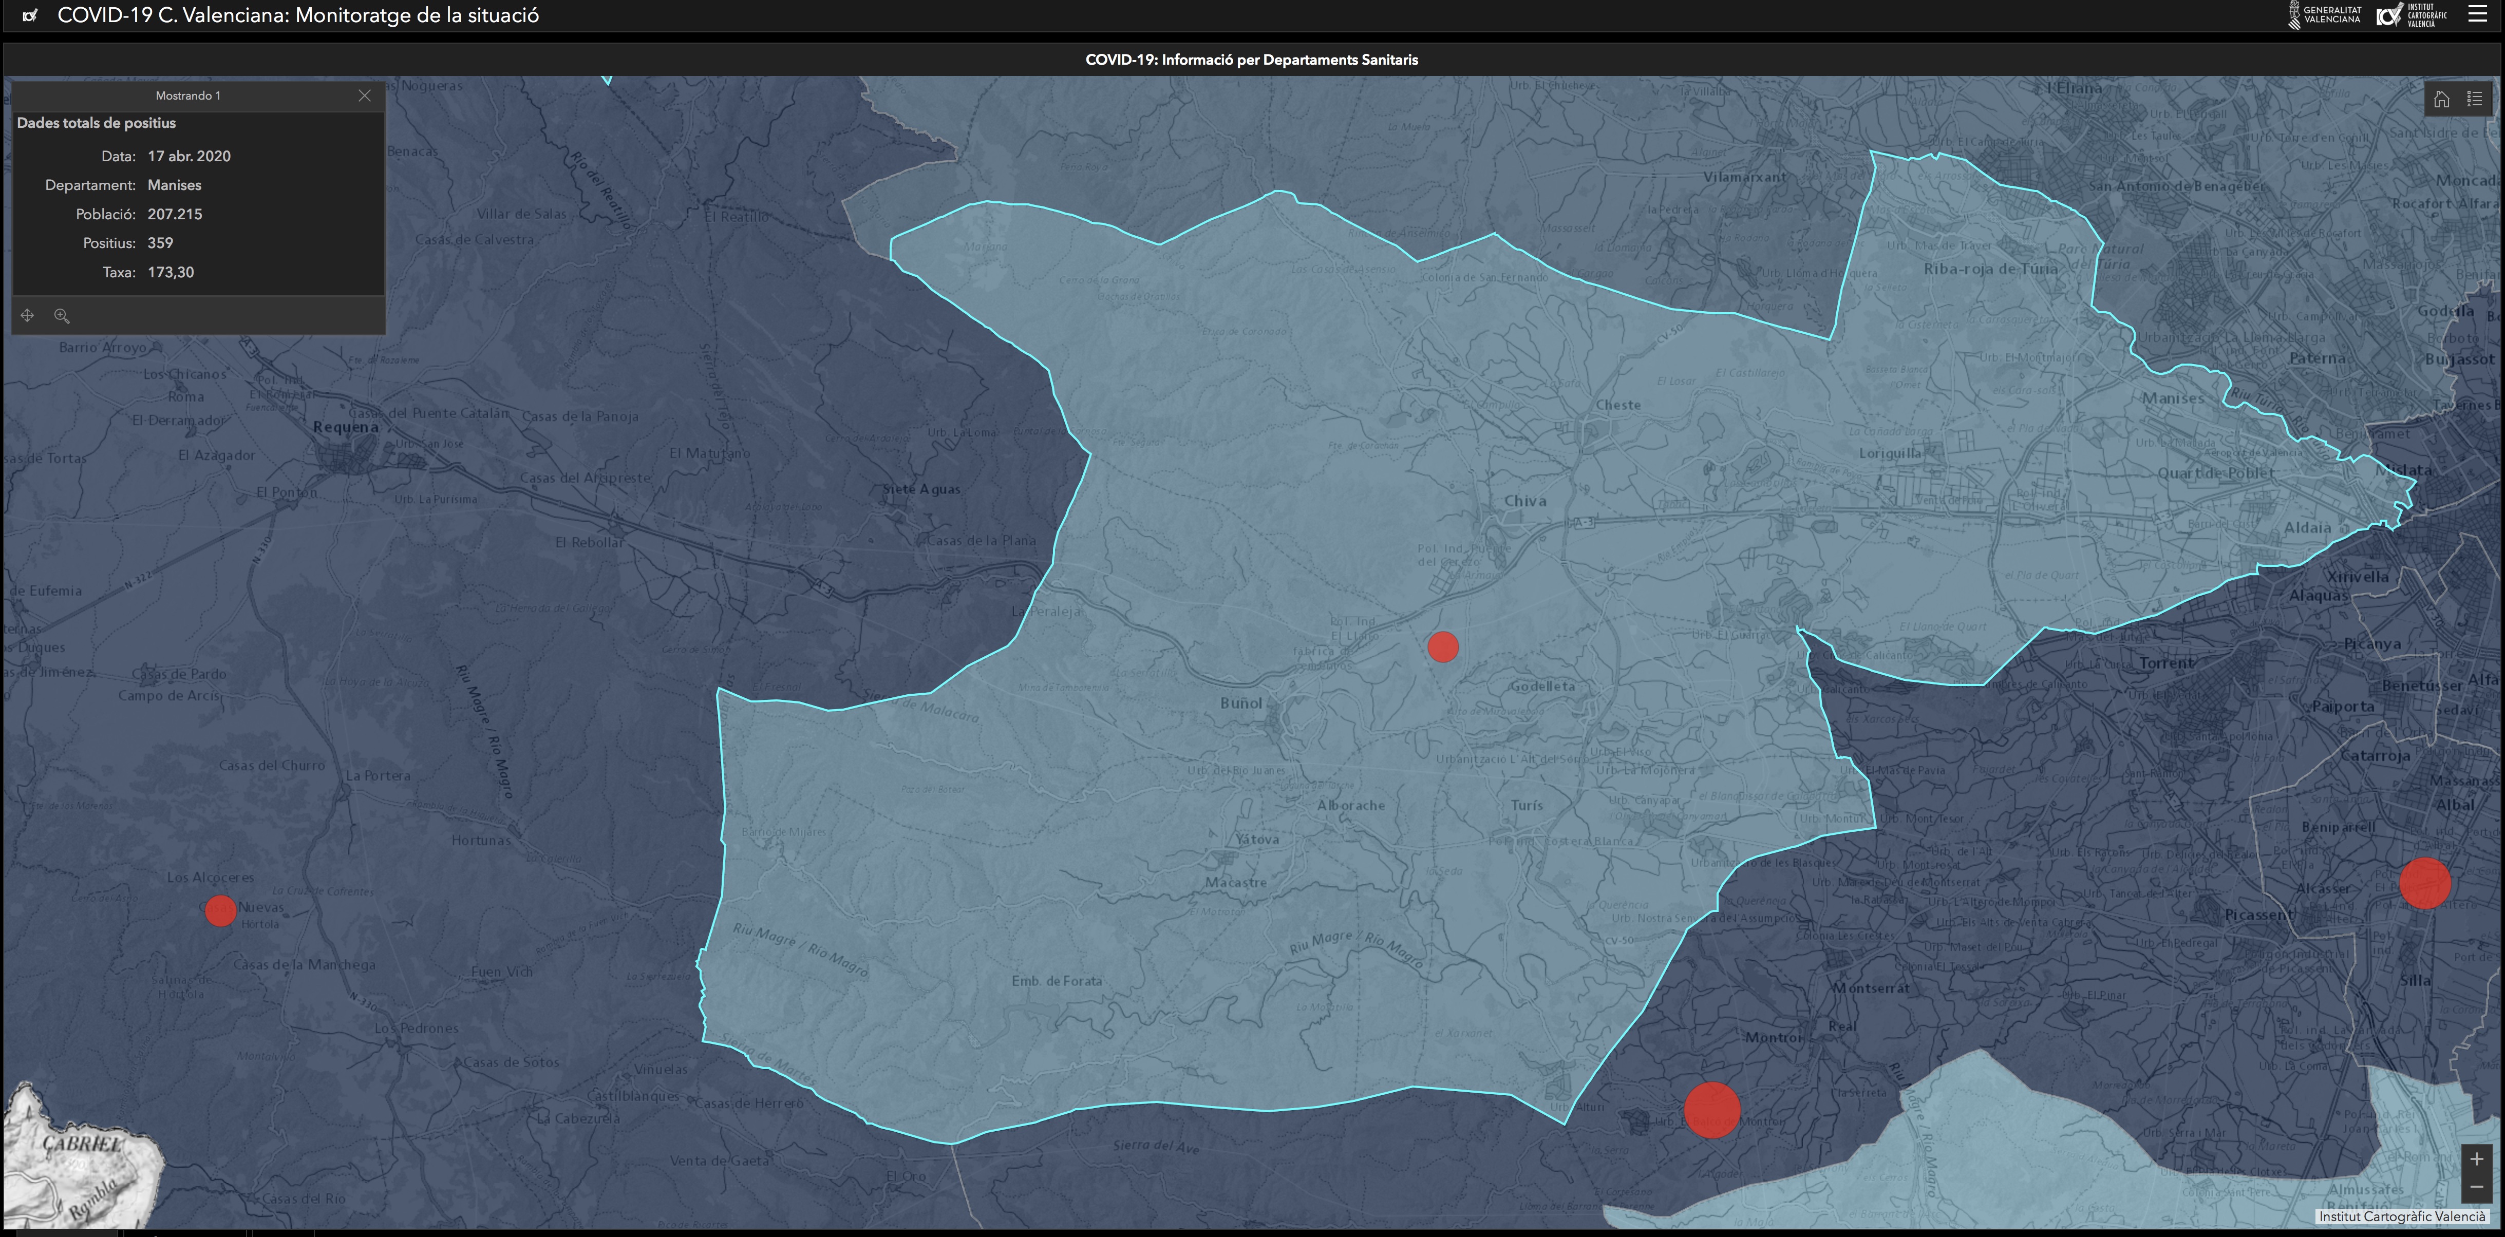
Task: Click the Campo de Arcís label on the map
Action: tap(170, 695)
